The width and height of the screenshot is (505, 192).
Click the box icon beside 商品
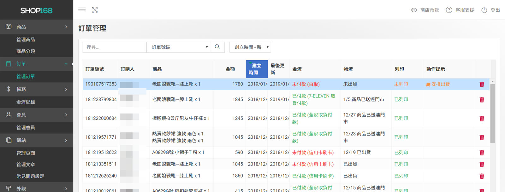click(9, 26)
